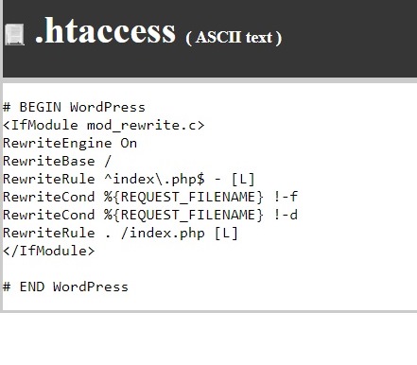The height and width of the screenshot is (365, 417).
Task: Click the first %{REQUEST_FILENAME} variable text
Action: tap(183, 197)
